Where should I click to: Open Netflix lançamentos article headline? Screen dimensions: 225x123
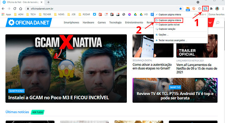point(197,68)
